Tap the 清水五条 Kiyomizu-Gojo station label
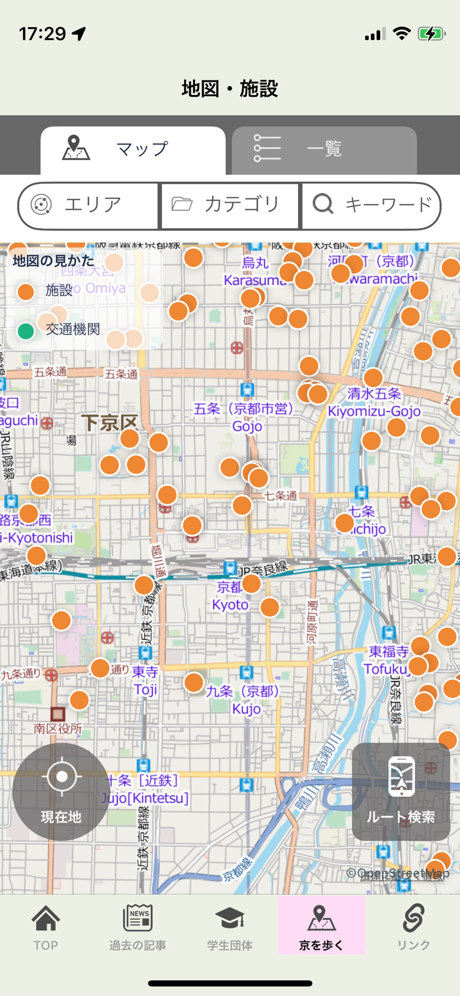460x996 pixels. (x=374, y=402)
